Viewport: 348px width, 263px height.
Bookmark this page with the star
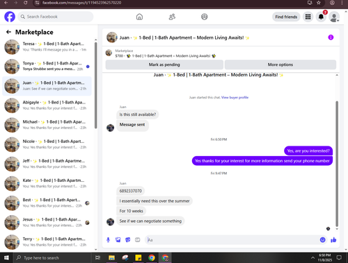tap(319, 3)
